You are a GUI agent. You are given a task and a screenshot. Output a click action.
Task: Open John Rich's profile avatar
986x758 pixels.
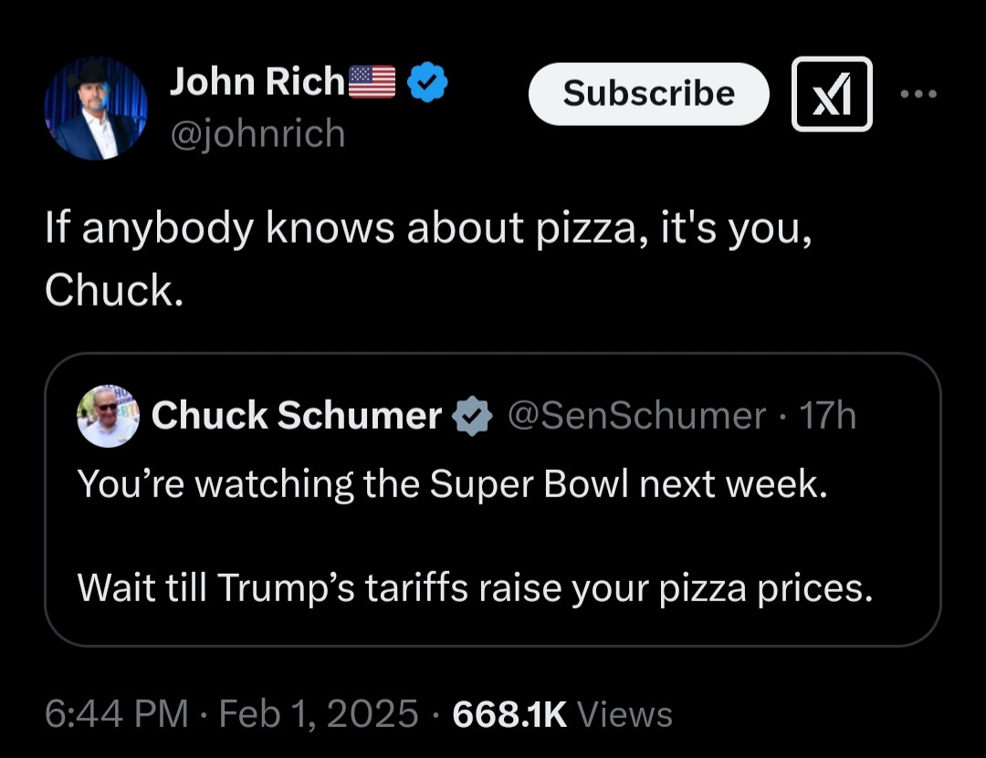[x=96, y=109]
